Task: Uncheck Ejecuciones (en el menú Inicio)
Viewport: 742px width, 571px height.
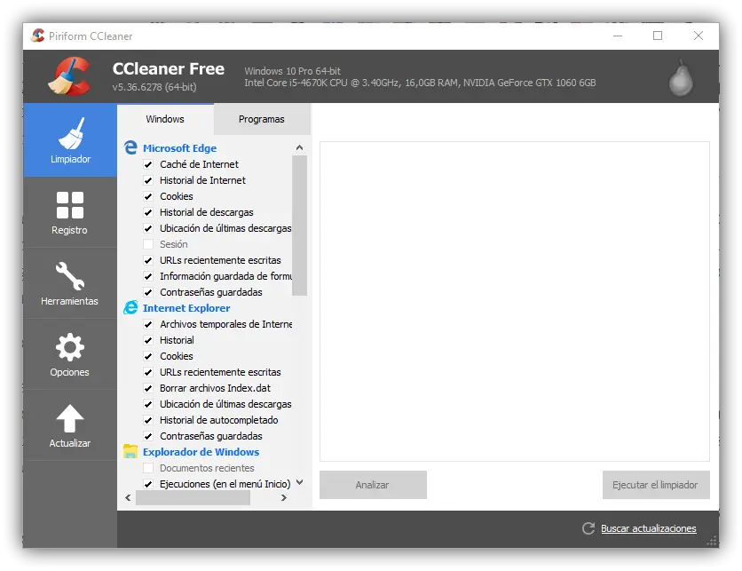Action: [148, 484]
